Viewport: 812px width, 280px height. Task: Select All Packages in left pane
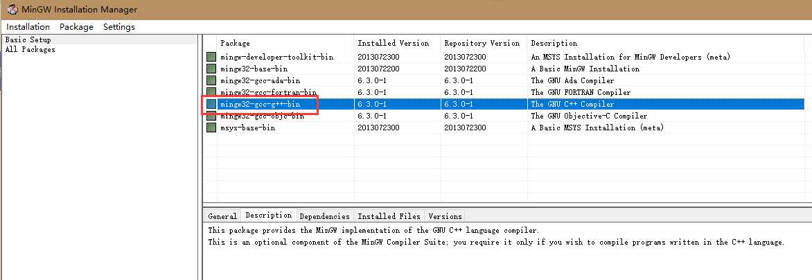pyautogui.click(x=30, y=50)
